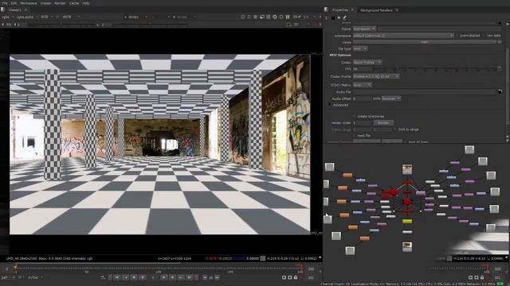Open the Render menu

coord(60,3)
